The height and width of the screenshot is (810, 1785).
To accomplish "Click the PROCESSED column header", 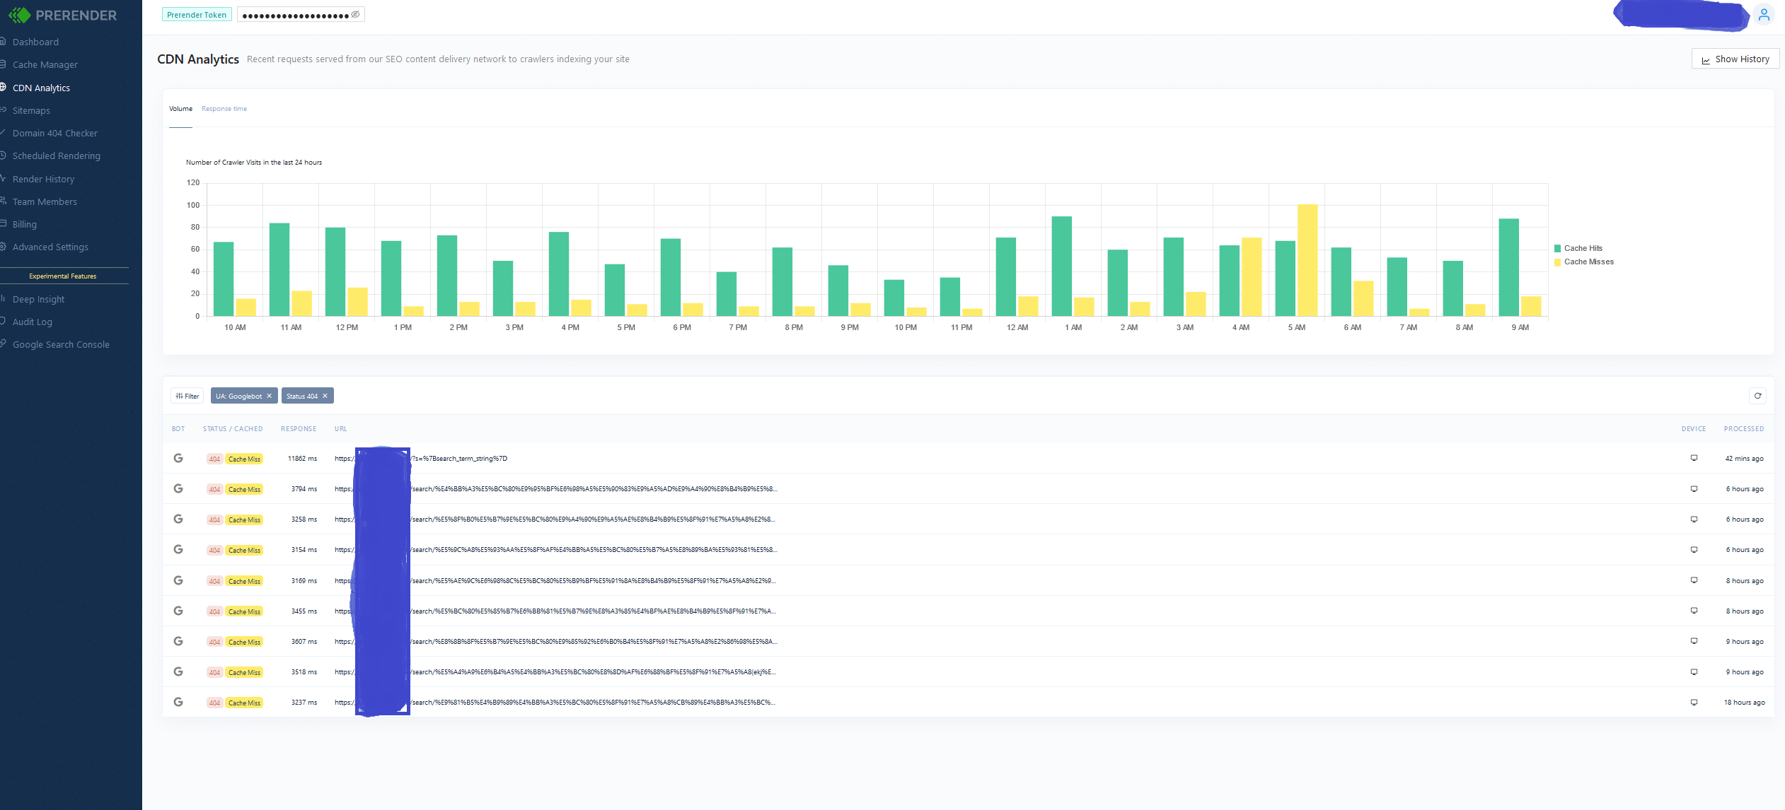I will pos(1744,429).
